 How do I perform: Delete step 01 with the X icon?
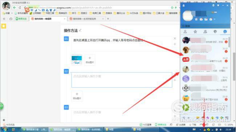click(x=175, y=38)
